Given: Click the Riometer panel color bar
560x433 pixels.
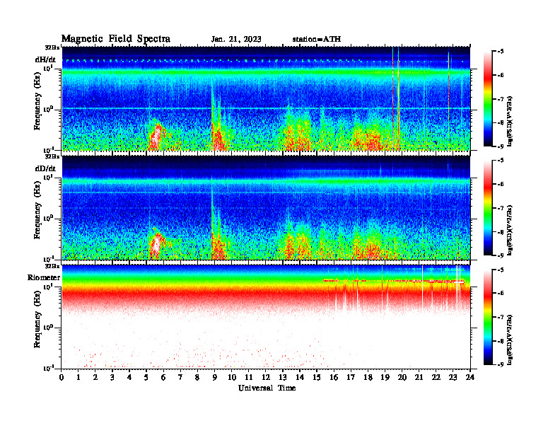Looking at the screenshot, I should click(x=488, y=317).
